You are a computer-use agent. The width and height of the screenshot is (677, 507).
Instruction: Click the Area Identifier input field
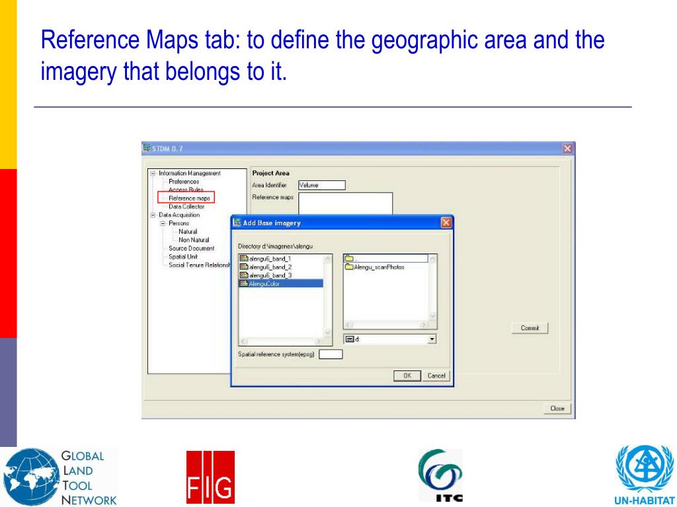coord(322,185)
